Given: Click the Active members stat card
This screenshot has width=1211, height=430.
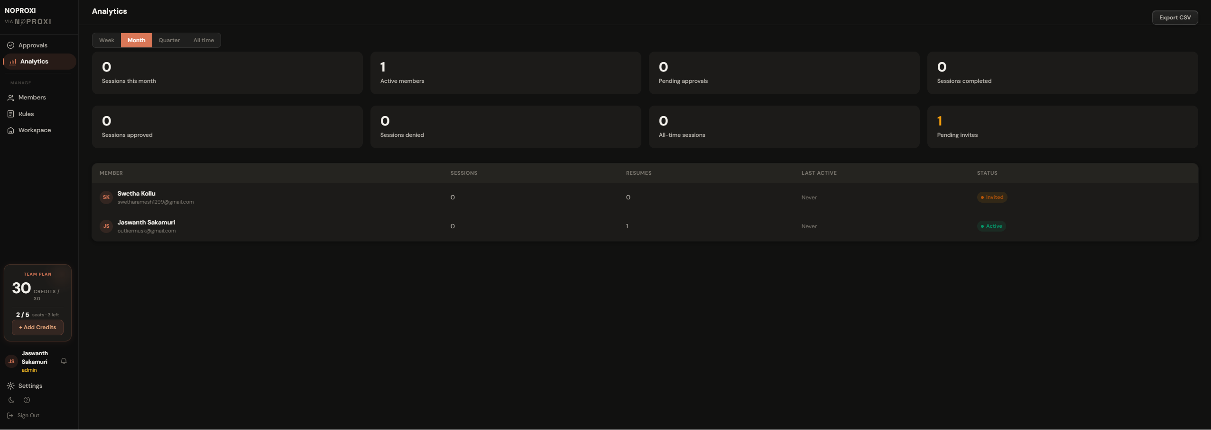Looking at the screenshot, I should pos(506,73).
